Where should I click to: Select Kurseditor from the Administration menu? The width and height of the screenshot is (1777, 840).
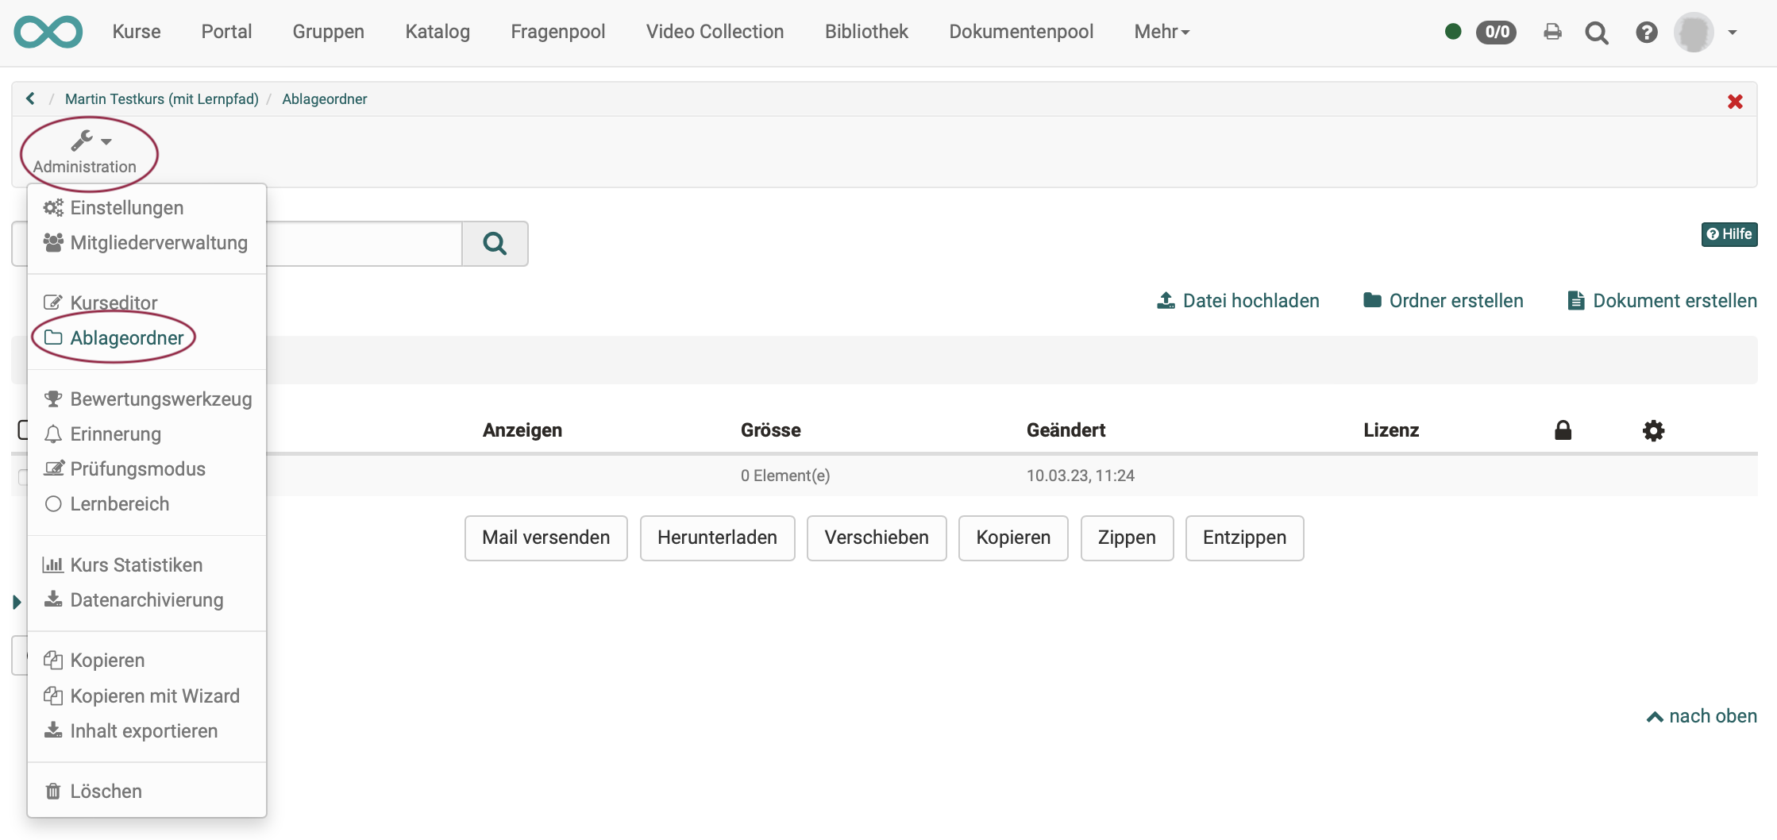pyautogui.click(x=113, y=302)
